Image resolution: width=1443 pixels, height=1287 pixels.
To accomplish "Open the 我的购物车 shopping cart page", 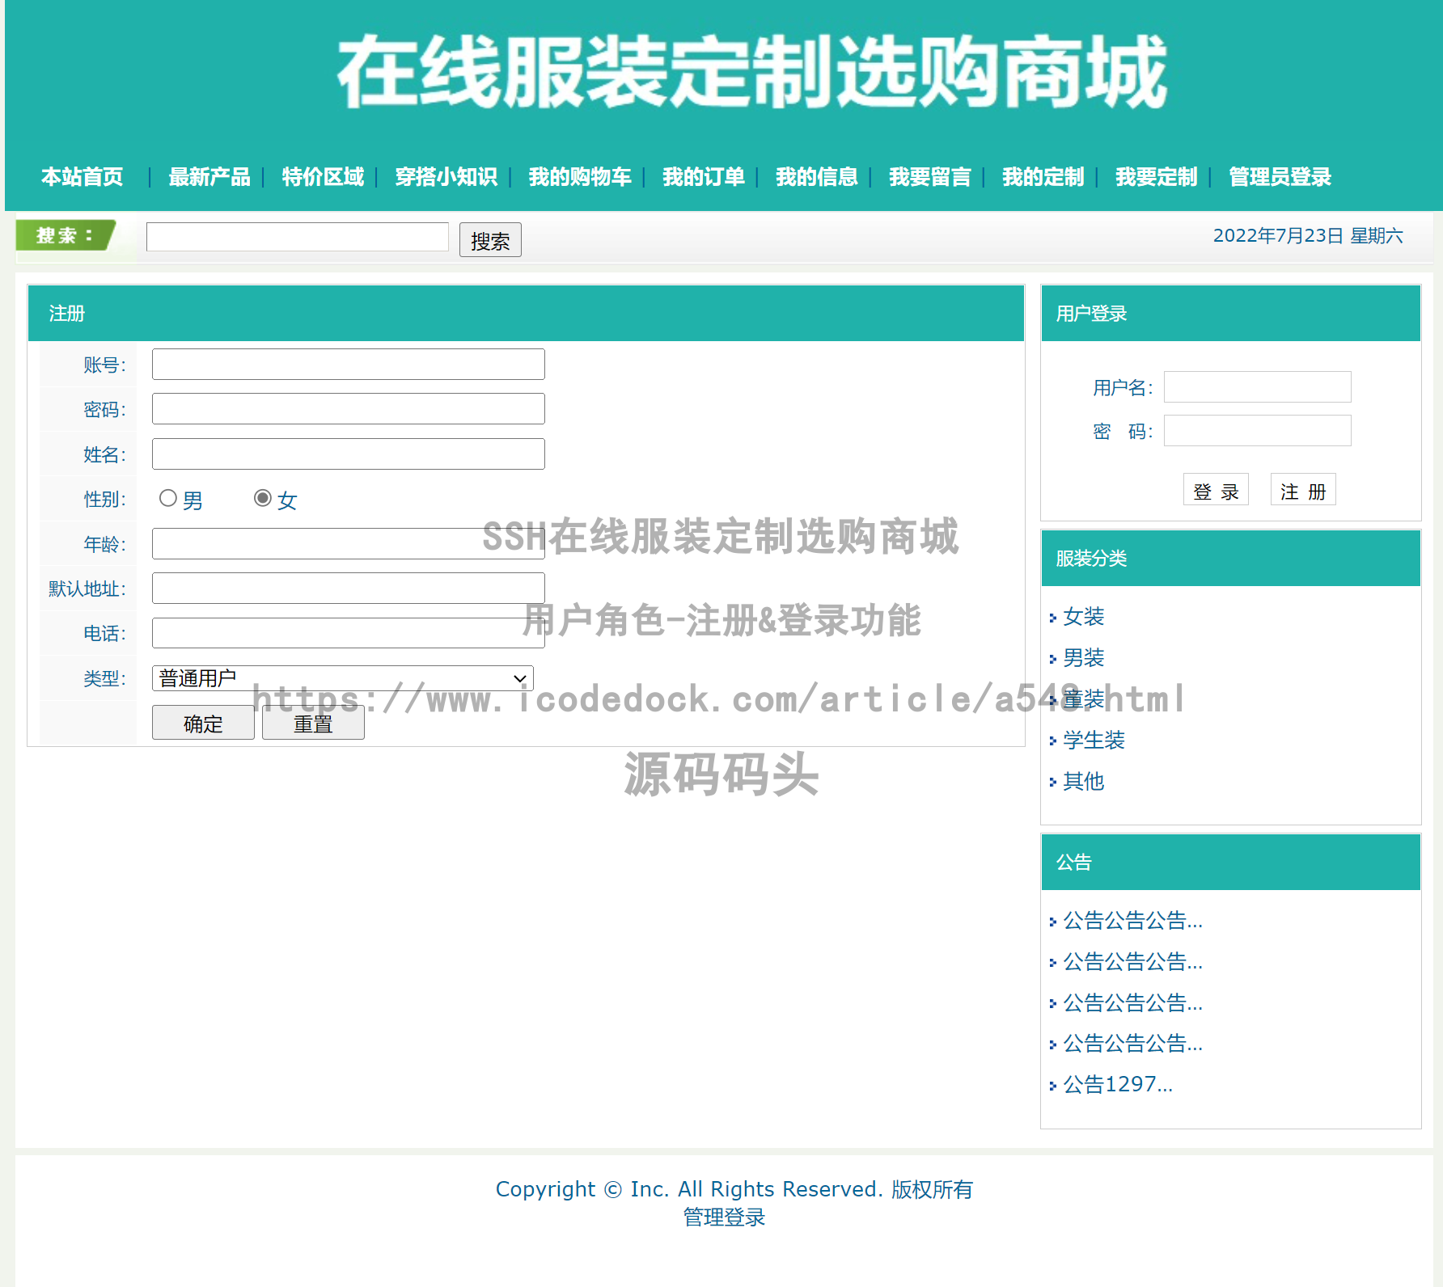I will [579, 178].
